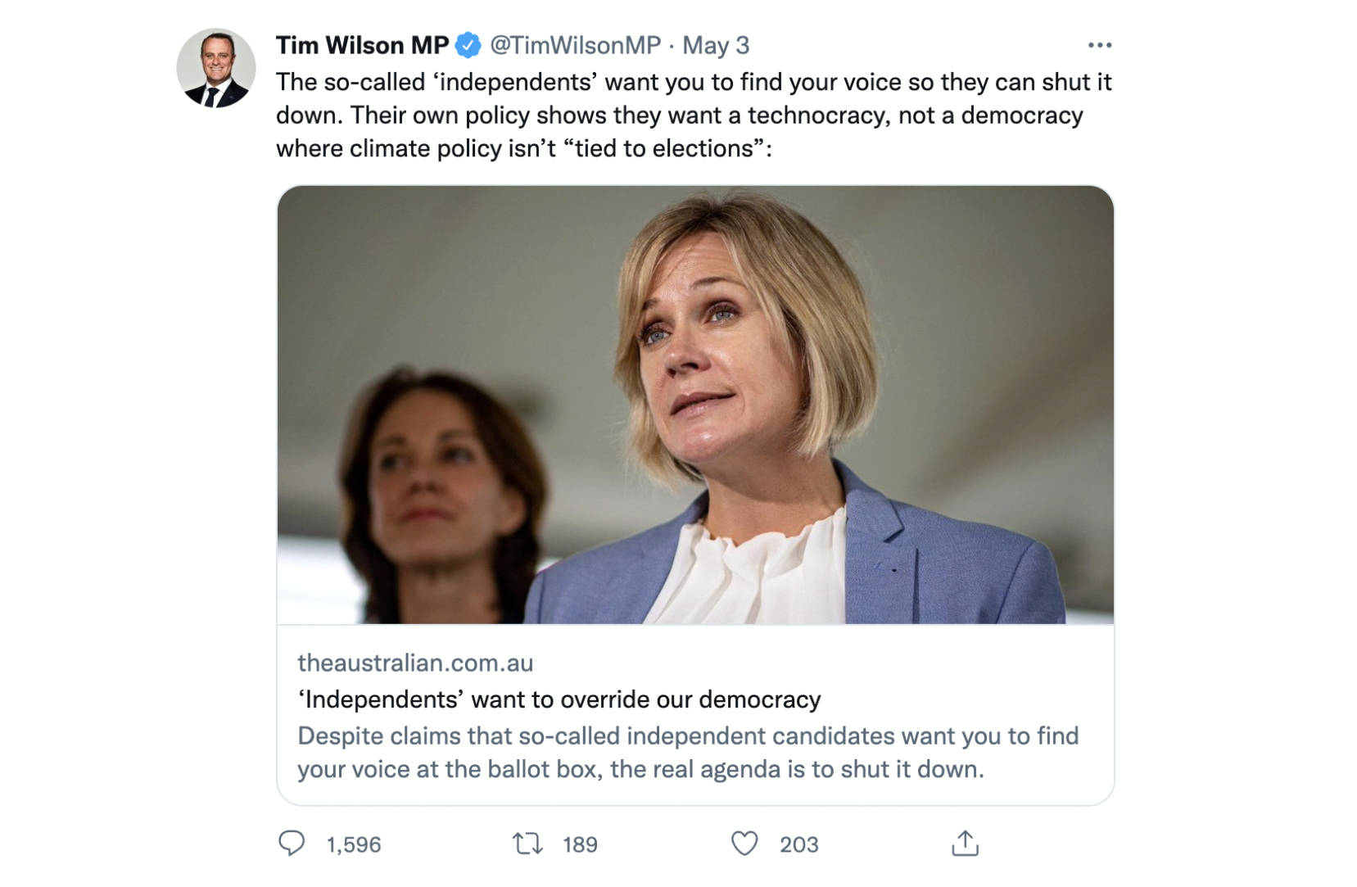Open the more options menu on the tweet
Viewport: 1357px width, 887px height.
(1101, 46)
